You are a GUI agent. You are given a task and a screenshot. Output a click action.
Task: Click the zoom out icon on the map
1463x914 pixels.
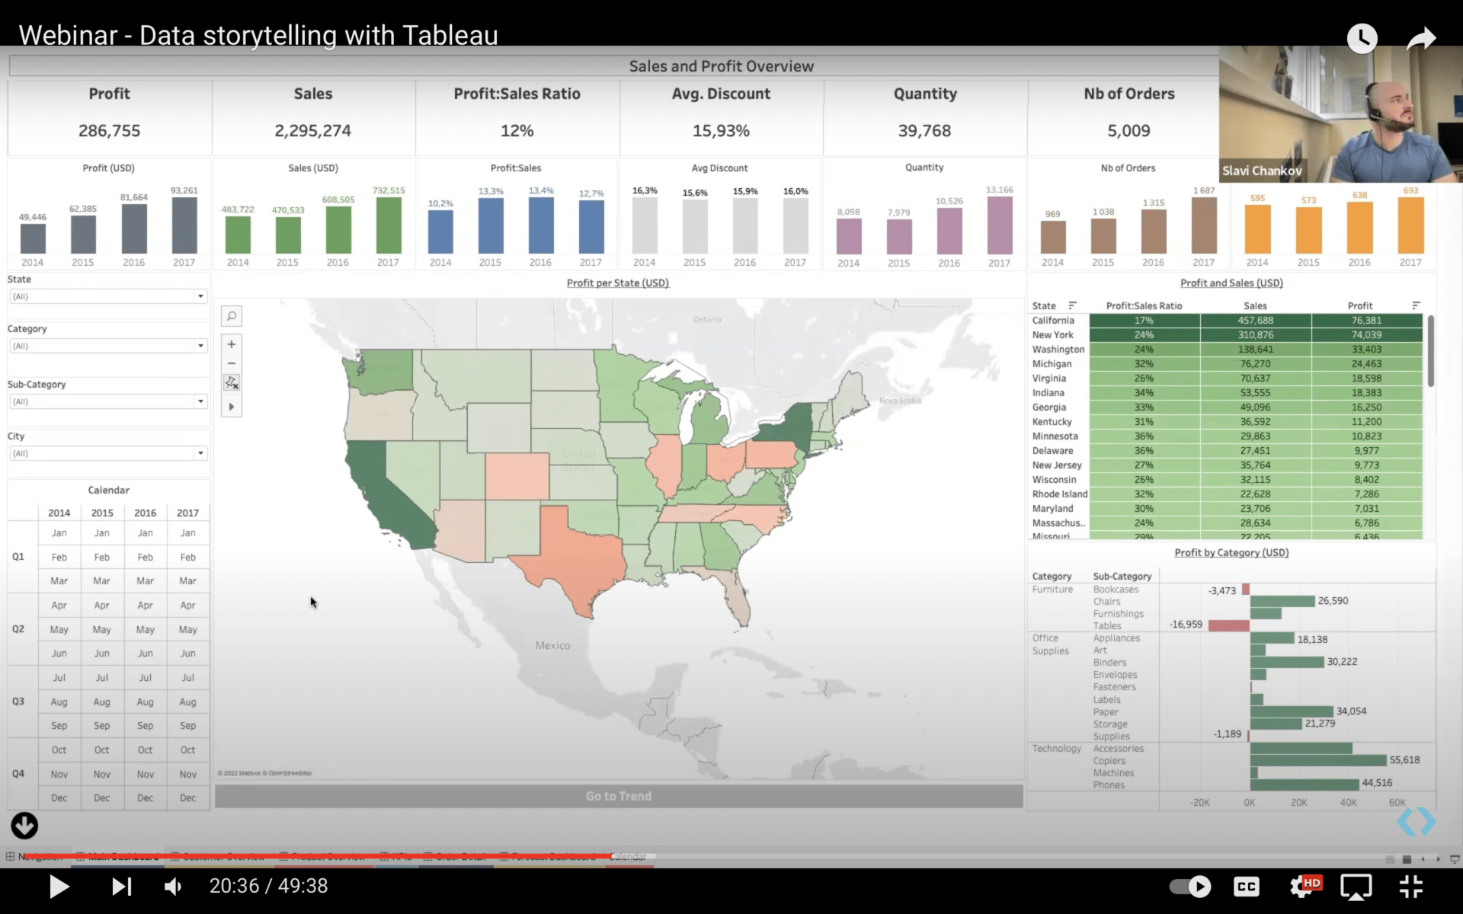click(232, 363)
